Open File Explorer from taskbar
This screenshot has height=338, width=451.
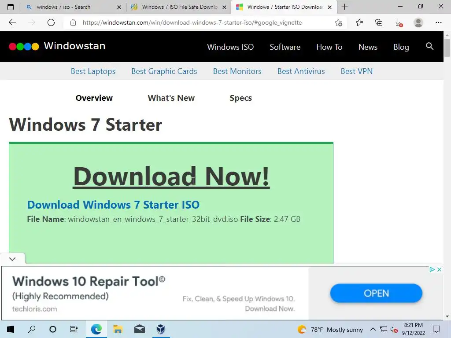click(118, 329)
